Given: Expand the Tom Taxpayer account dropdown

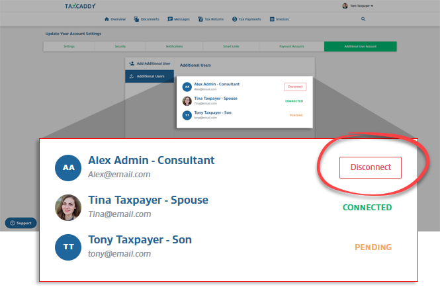Looking at the screenshot, I should (x=362, y=5).
